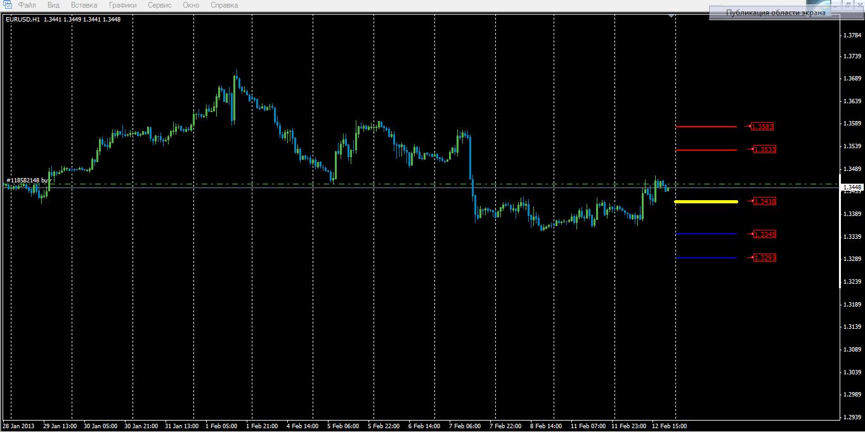Select the thick yellow pivot line
The image size is (865, 432).
tap(706, 201)
